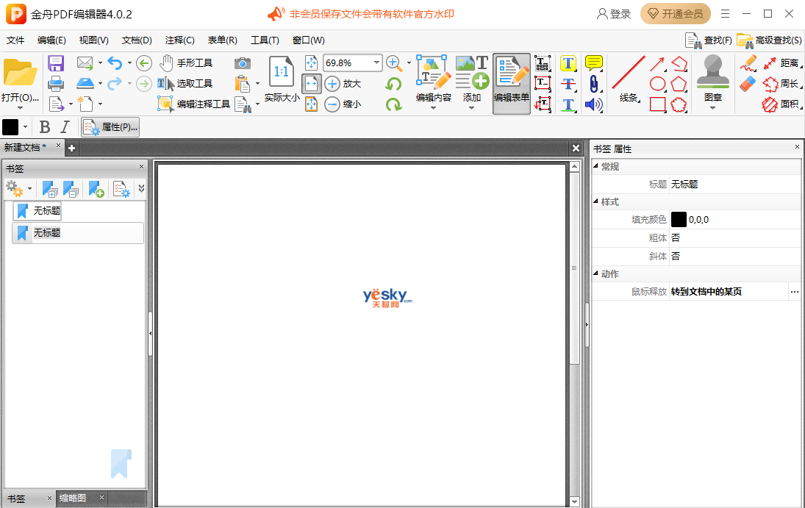Select the Strikethrough text T icon

click(568, 83)
